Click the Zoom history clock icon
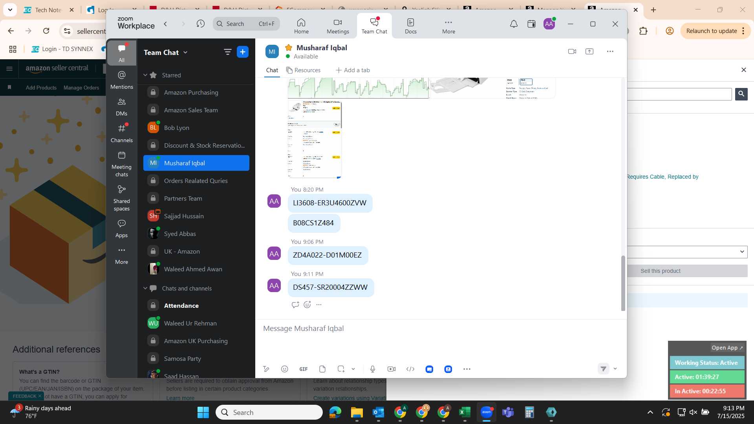Screen dimensions: 754x424 click(x=201, y=24)
